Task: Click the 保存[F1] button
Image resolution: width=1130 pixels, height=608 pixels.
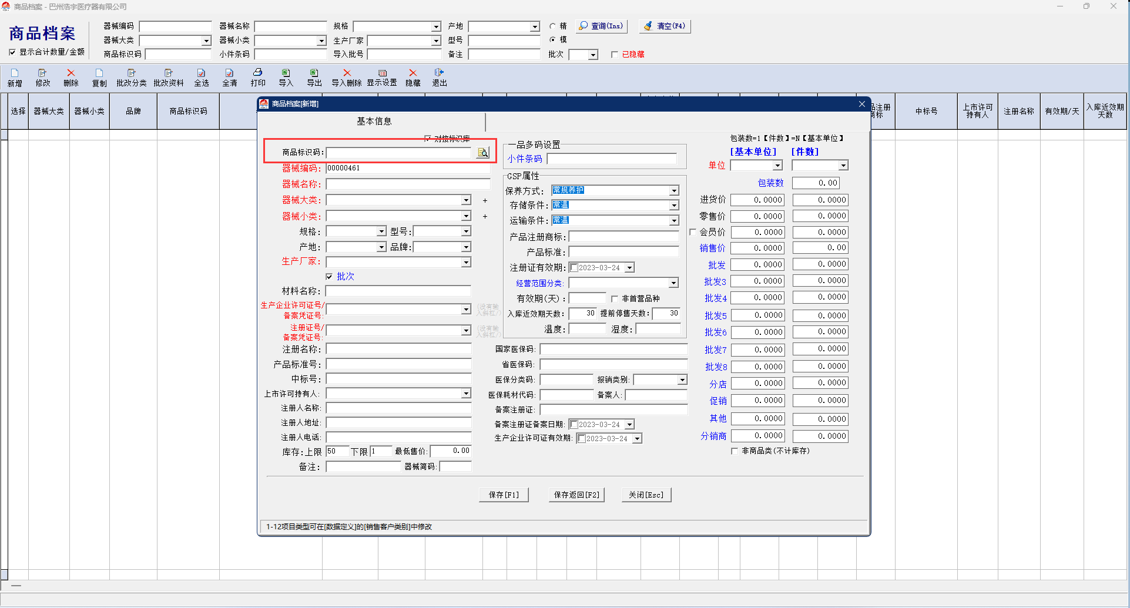Action: (504, 495)
